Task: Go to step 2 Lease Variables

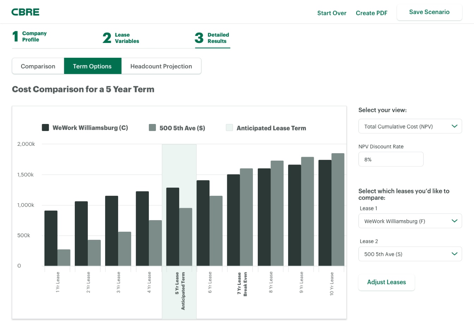Action: click(121, 38)
